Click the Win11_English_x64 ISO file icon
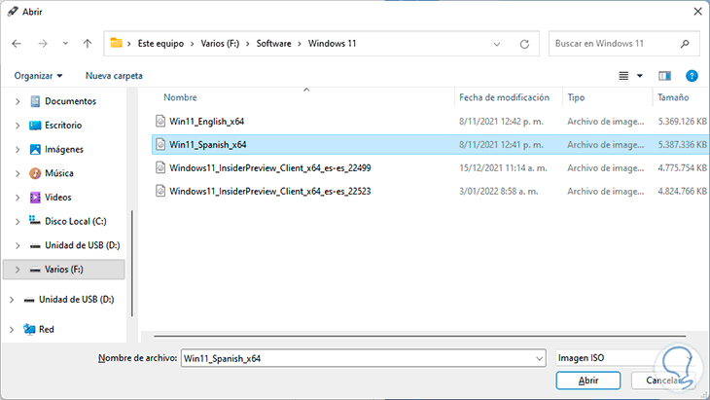710x400 pixels. pos(160,121)
